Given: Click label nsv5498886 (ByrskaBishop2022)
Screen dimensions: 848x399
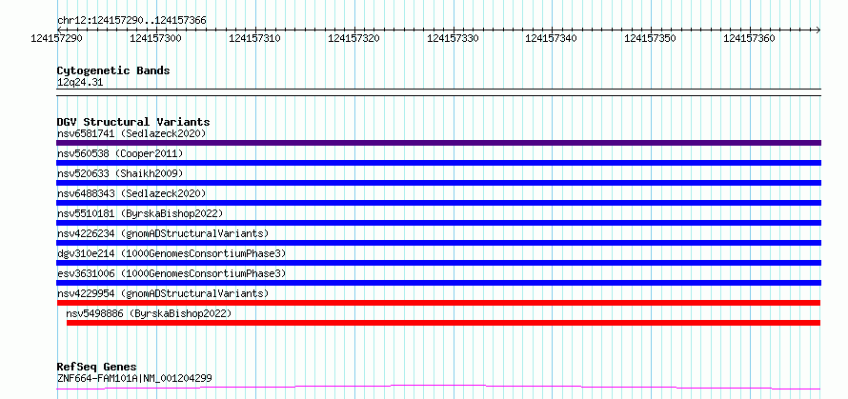Looking at the screenshot, I should click(149, 313).
